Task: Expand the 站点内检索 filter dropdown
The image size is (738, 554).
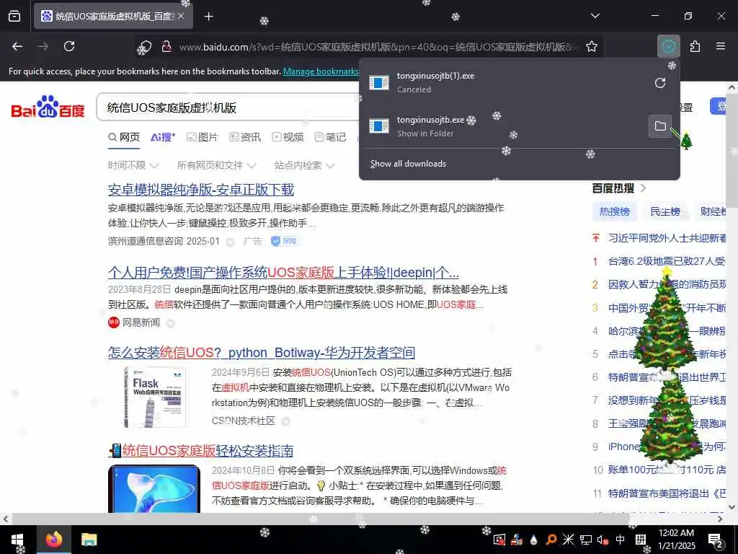Action: coord(304,165)
